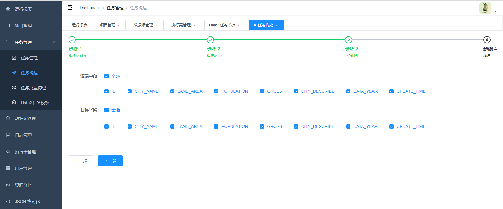
Task: Close the 项目管理 tab
Action: (x=119, y=25)
